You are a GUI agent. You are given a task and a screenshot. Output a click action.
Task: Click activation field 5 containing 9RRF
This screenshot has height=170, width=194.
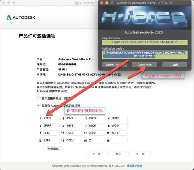51,126
